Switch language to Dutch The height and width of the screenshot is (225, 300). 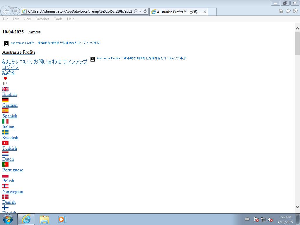[8, 159]
